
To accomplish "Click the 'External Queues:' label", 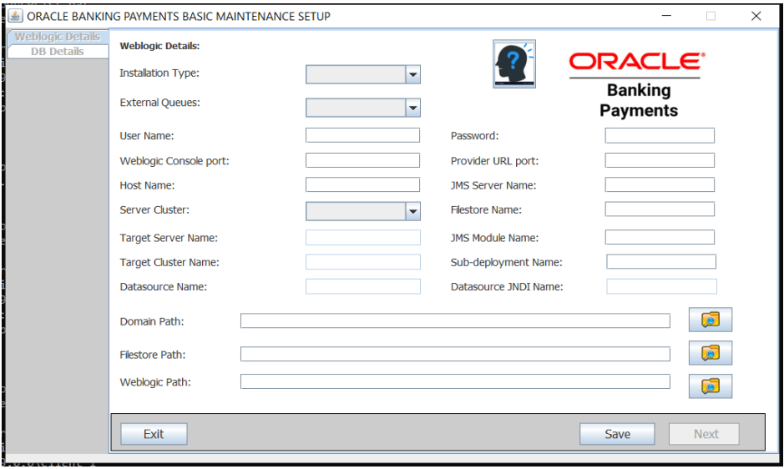I will pos(160,103).
